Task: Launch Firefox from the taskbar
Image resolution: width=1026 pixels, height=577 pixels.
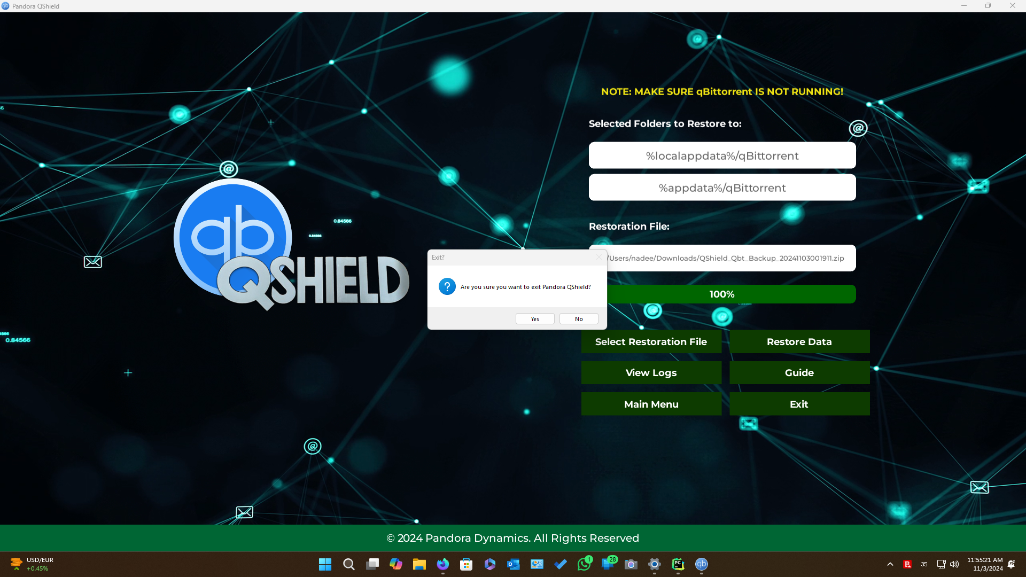Action: point(443,564)
